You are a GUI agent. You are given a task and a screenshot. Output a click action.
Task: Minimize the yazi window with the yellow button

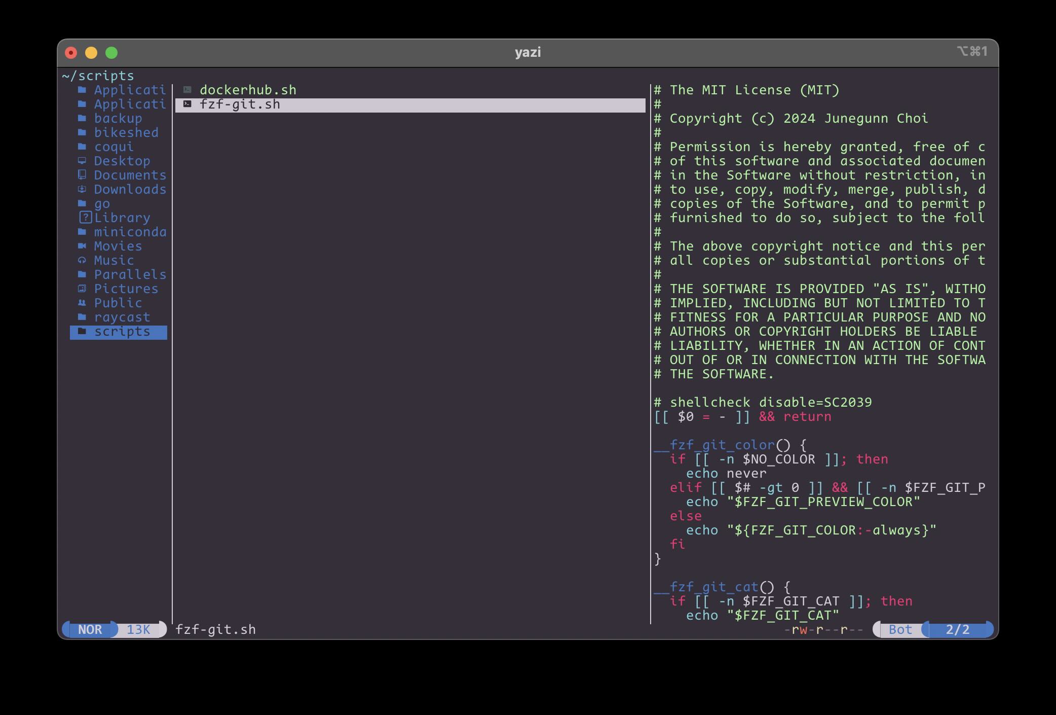(x=91, y=53)
